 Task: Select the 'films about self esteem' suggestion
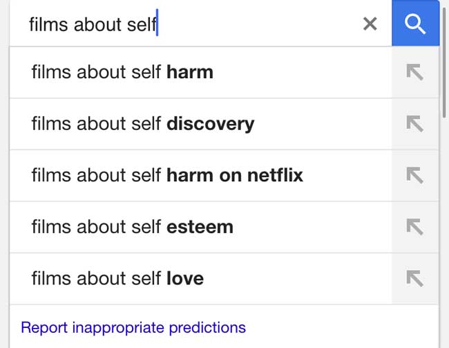132,227
